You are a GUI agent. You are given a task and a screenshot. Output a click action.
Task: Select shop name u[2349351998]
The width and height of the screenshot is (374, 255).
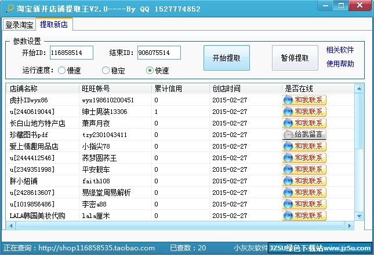pyautogui.click(x=32, y=169)
